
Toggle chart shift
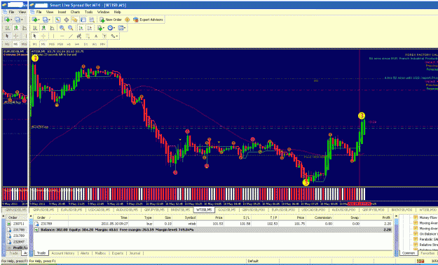pos(90,28)
